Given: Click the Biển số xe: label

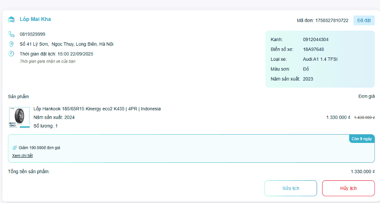Looking at the screenshot, I should coord(282,49).
